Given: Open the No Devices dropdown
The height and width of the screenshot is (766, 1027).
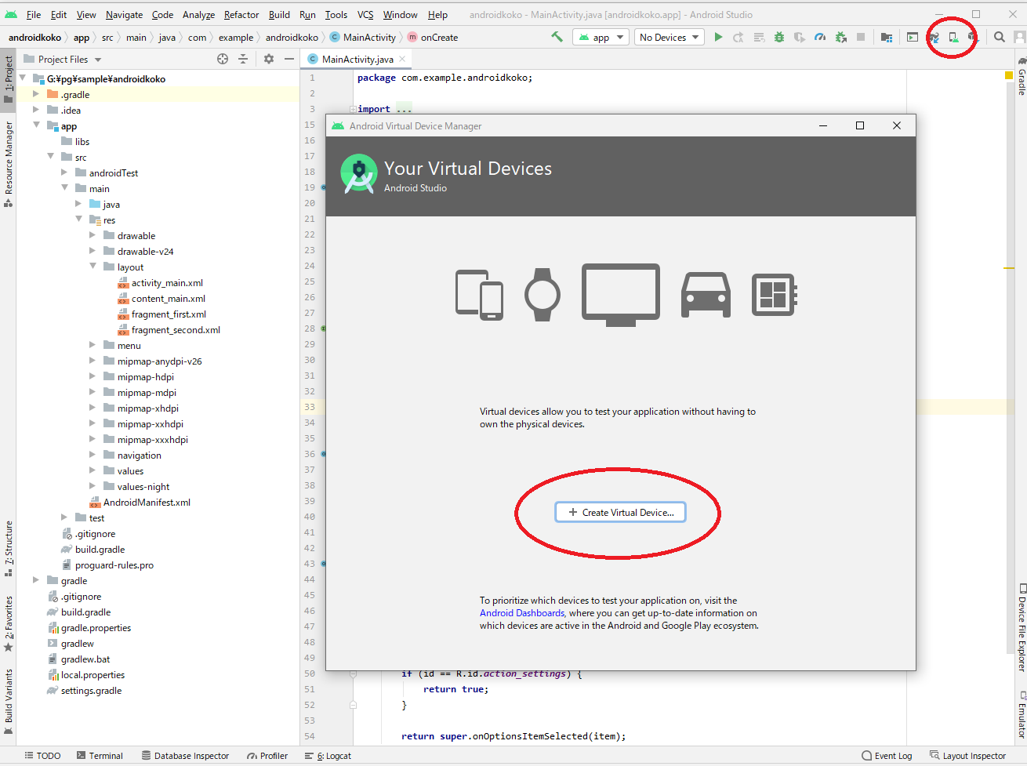Looking at the screenshot, I should point(669,37).
